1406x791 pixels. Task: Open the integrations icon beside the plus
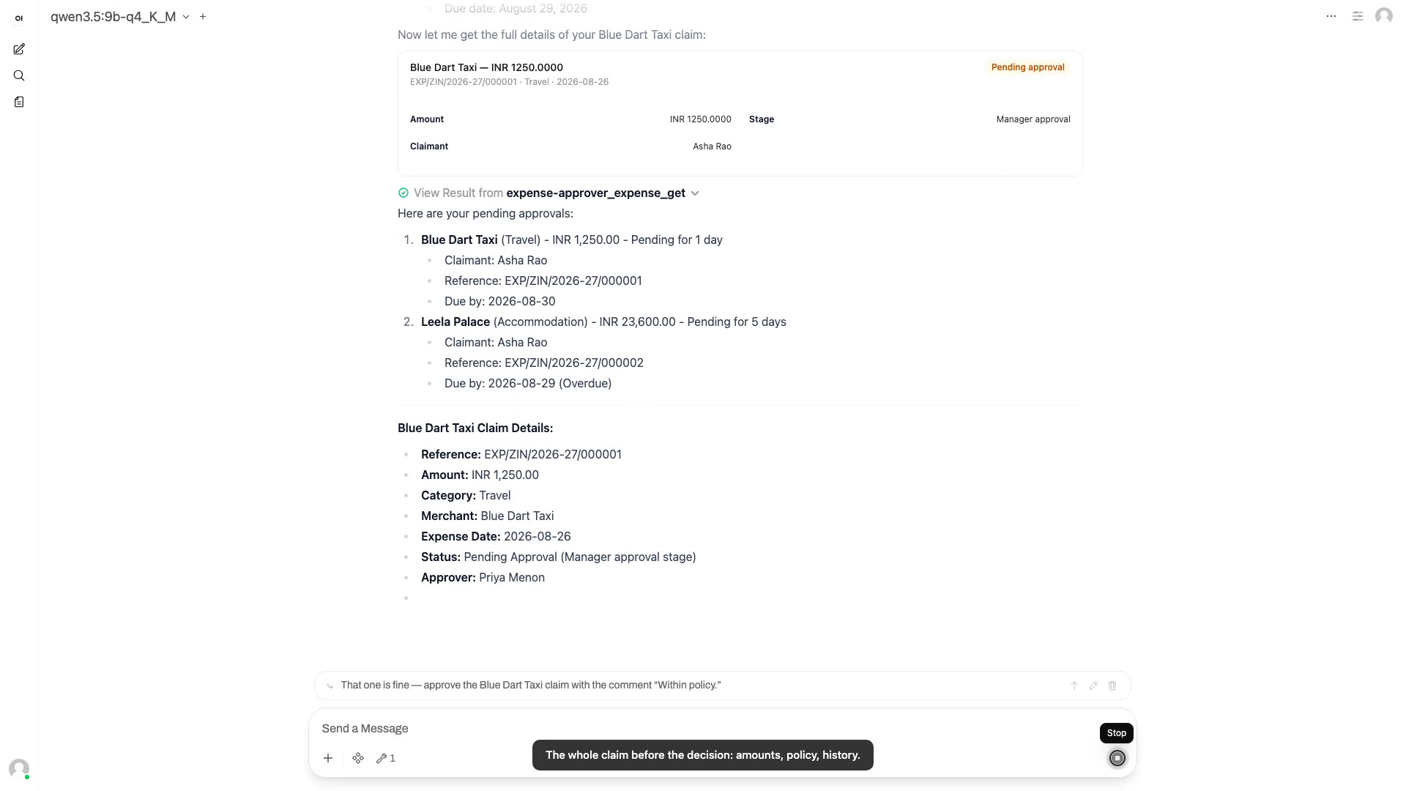358,758
